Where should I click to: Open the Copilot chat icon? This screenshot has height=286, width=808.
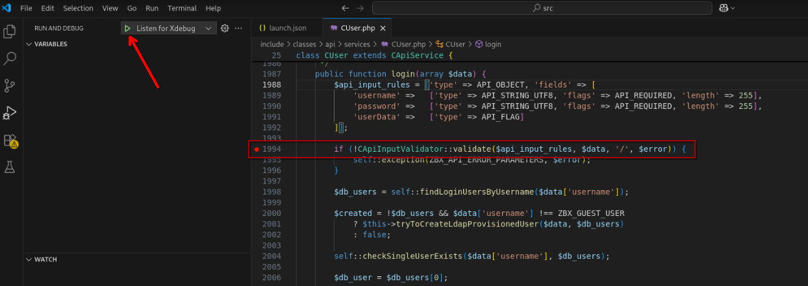[x=723, y=8]
